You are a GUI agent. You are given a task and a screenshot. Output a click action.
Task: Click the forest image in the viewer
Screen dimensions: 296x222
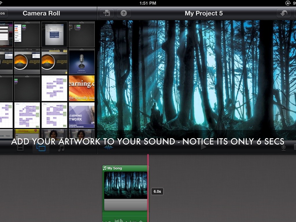tap(197, 75)
